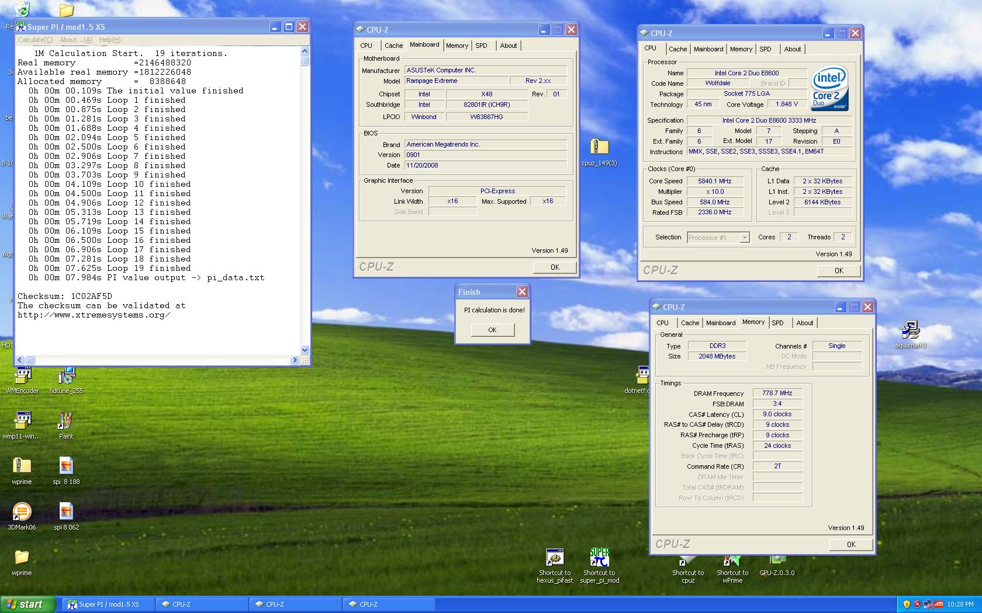This screenshot has width=982, height=613.
Task: Open the spi 8 062 image file
Action: (x=66, y=516)
